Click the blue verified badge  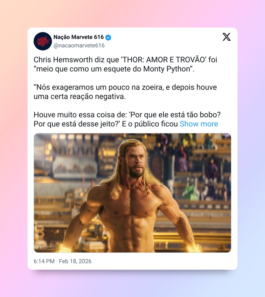tap(108, 37)
